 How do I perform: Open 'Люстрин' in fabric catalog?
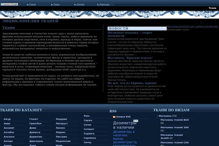pos(61,137)
